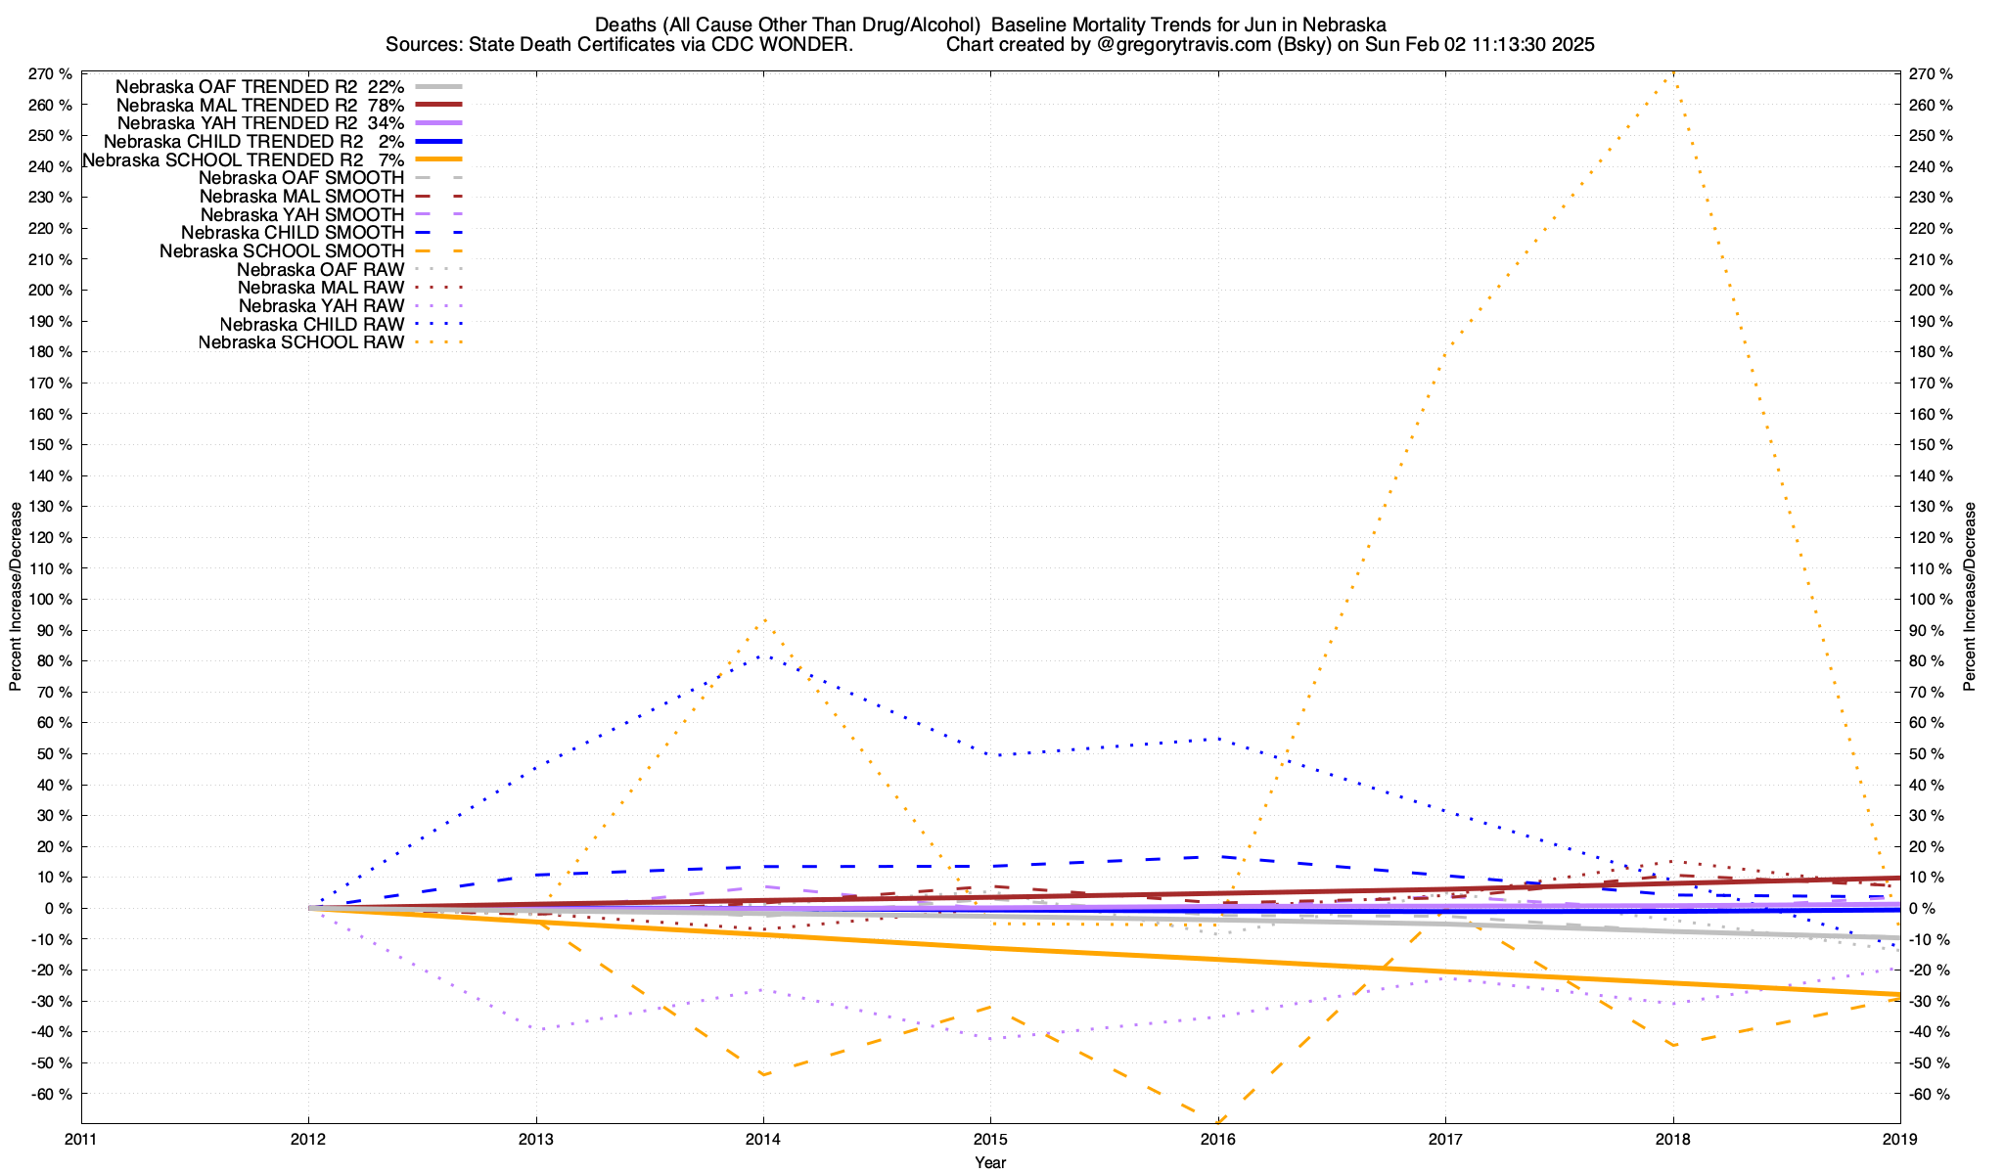The image size is (2004, 1174).
Task: Click the chart title text
Action: [x=990, y=24]
